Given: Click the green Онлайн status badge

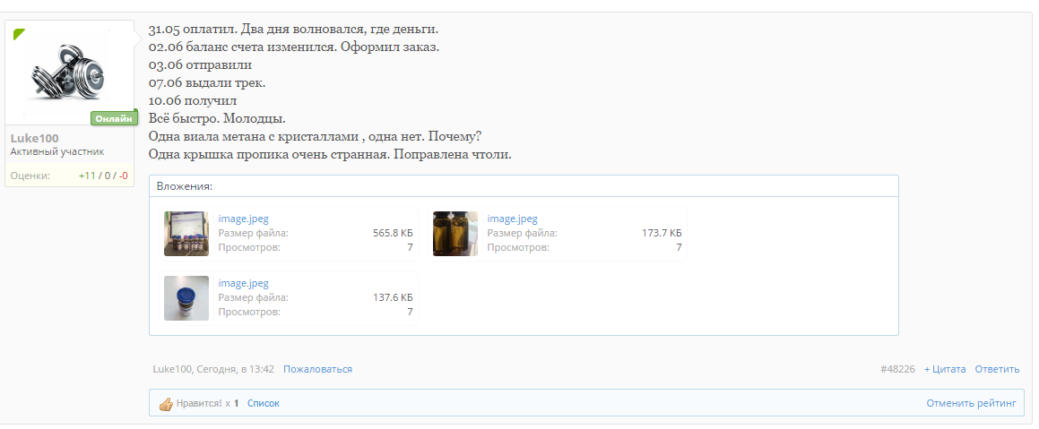Looking at the screenshot, I should click(113, 118).
